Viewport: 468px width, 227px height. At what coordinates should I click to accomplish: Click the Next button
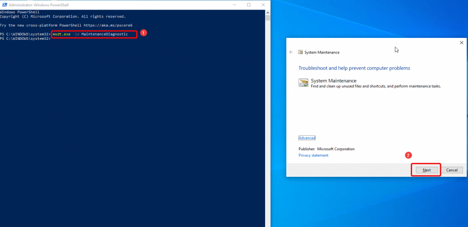pos(426,170)
